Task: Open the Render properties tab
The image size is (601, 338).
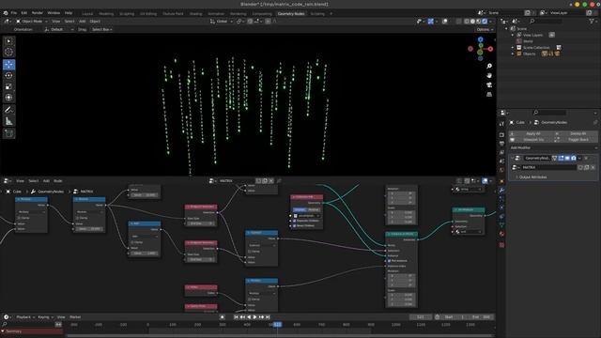Action: 501,135
